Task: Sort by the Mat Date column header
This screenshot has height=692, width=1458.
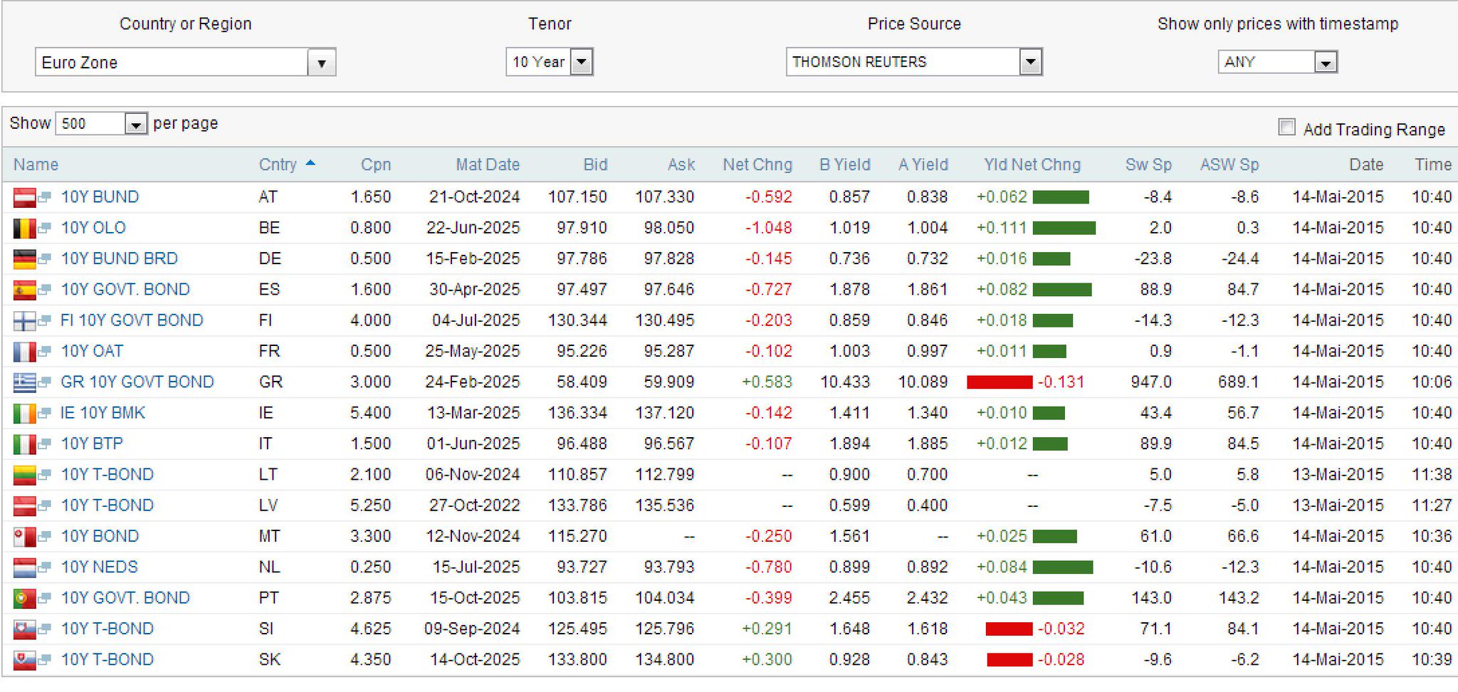Action: point(488,165)
